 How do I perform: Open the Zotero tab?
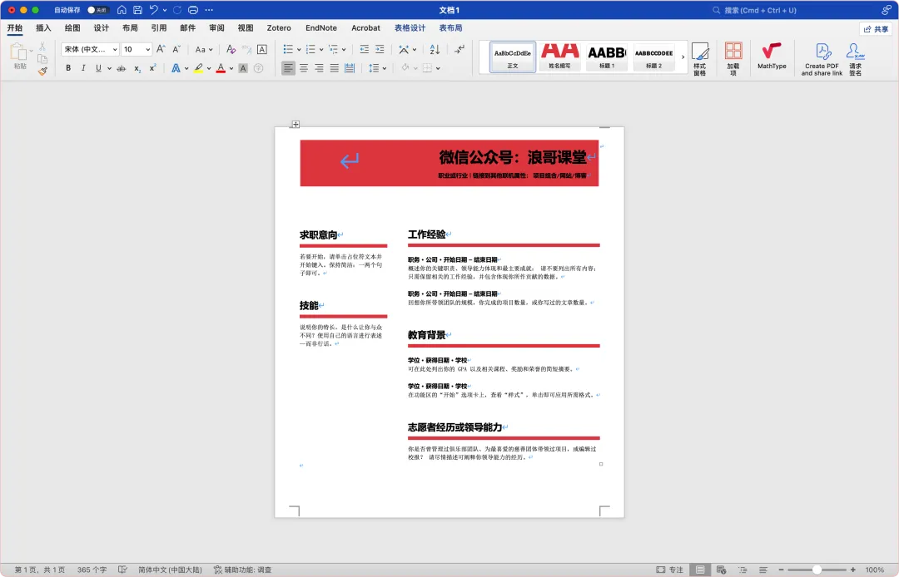(x=279, y=28)
